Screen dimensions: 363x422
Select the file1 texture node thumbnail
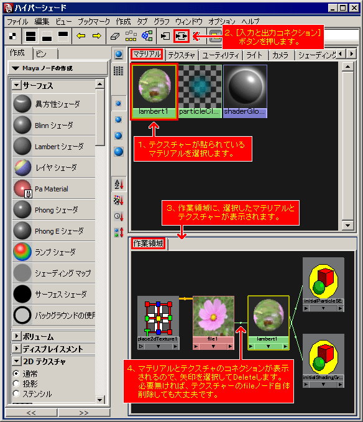tap(213, 316)
